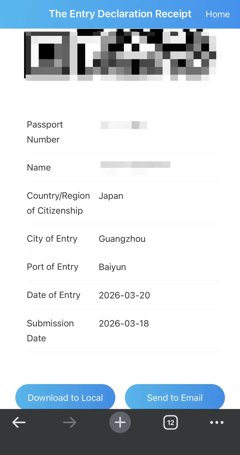240x455 pixels.
Task: Tap the submission date 2026-03-18
Action: coord(124,324)
